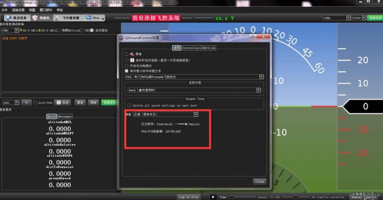
Task: Click the replay Speed slider
Action: coord(295,197)
